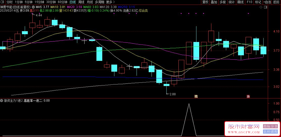Click the 2.88 low price label
The image size is (281, 137).
click(x=173, y=94)
